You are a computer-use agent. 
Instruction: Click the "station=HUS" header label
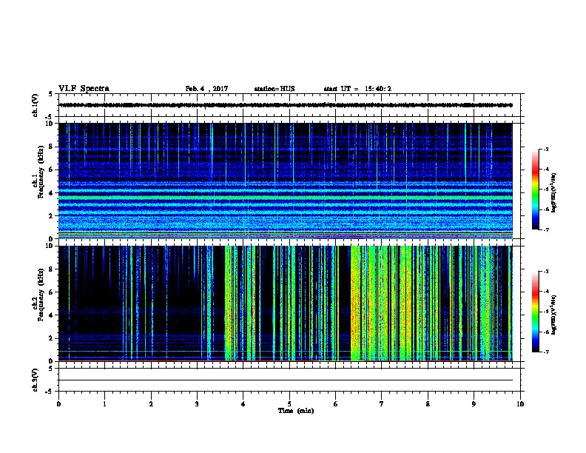pyautogui.click(x=275, y=89)
